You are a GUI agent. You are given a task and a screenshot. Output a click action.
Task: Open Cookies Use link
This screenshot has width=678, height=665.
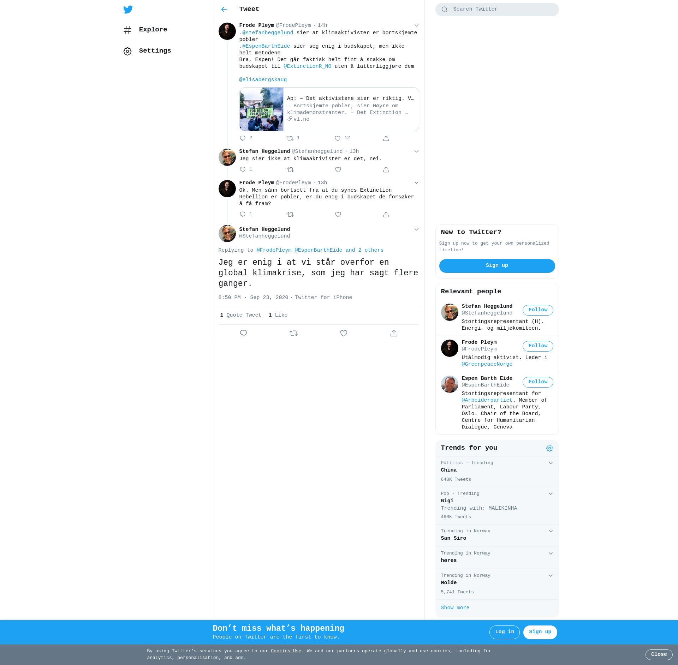(x=286, y=651)
